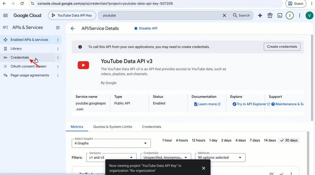Select the 4 days time range
Screen dimensions: 315x175
(241, 140)
